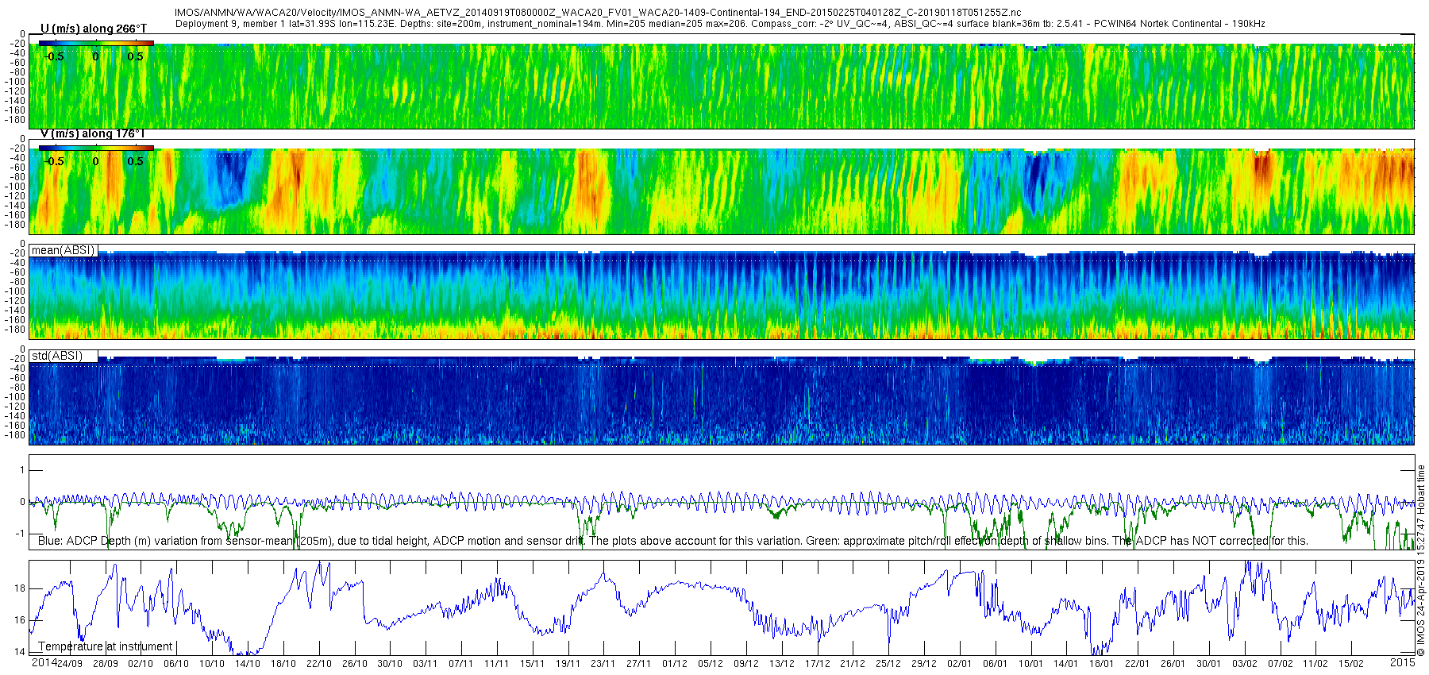Click the '23/11' date tick label
Image resolution: width=1429 pixels, height=675 pixels.
pyautogui.click(x=603, y=663)
